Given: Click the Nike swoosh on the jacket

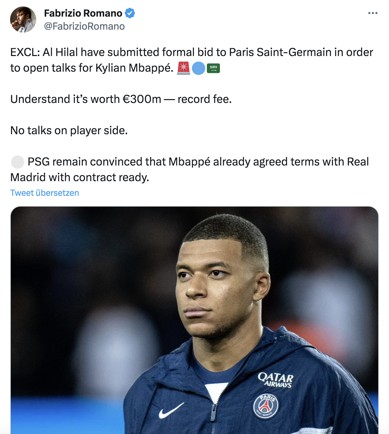Looking at the screenshot, I should pyautogui.click(x=171, y=411).
